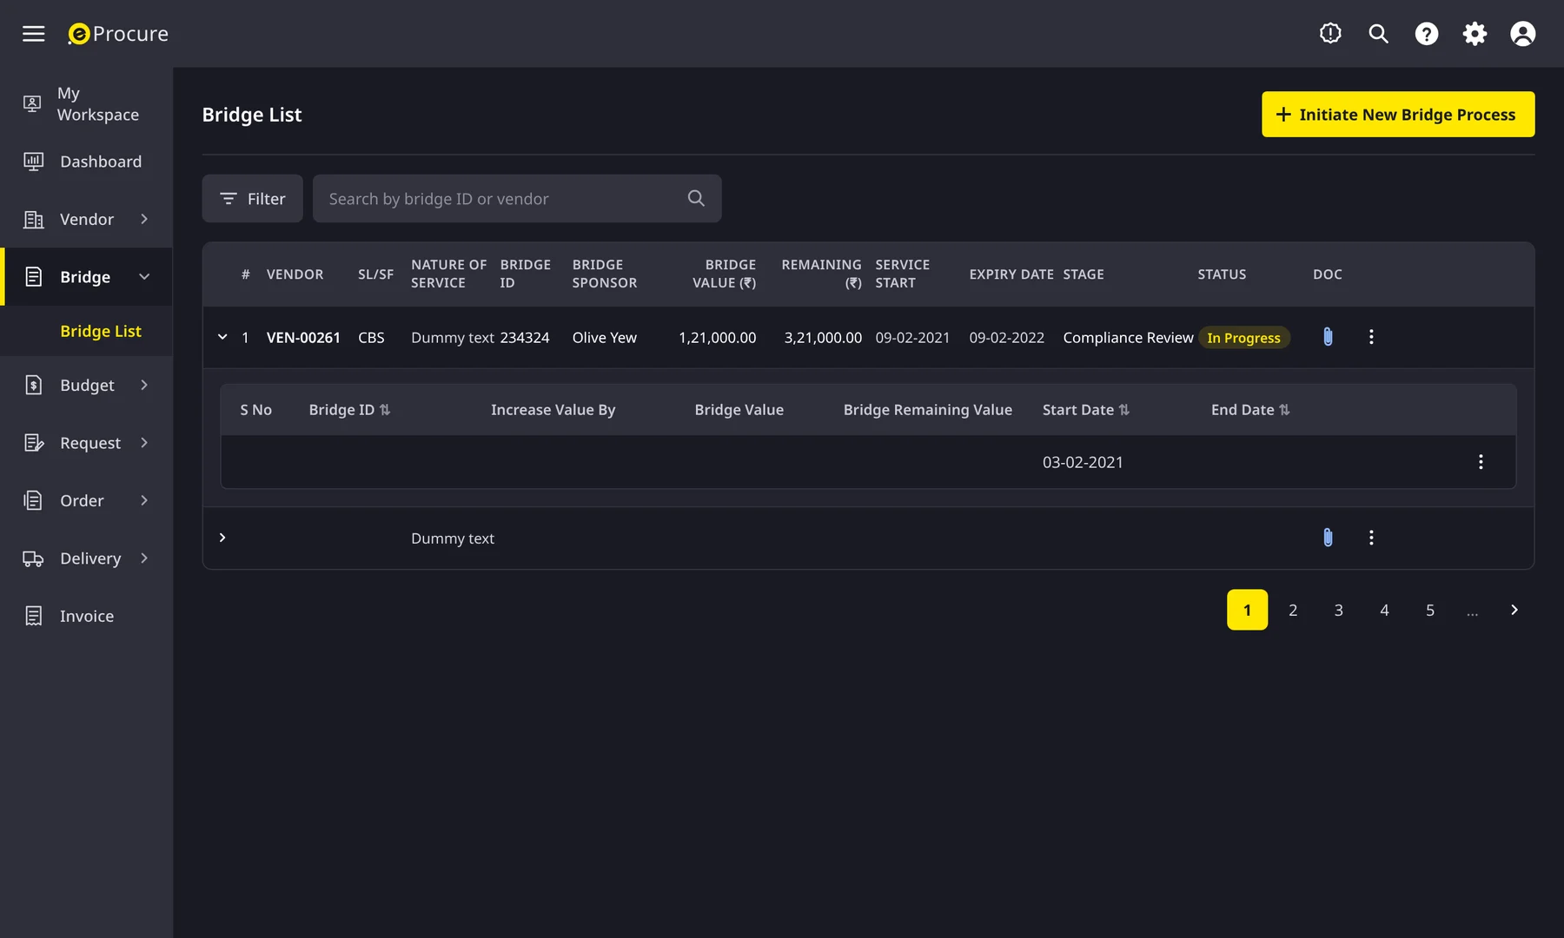Open the hamburger menu icon

point(33,34)
